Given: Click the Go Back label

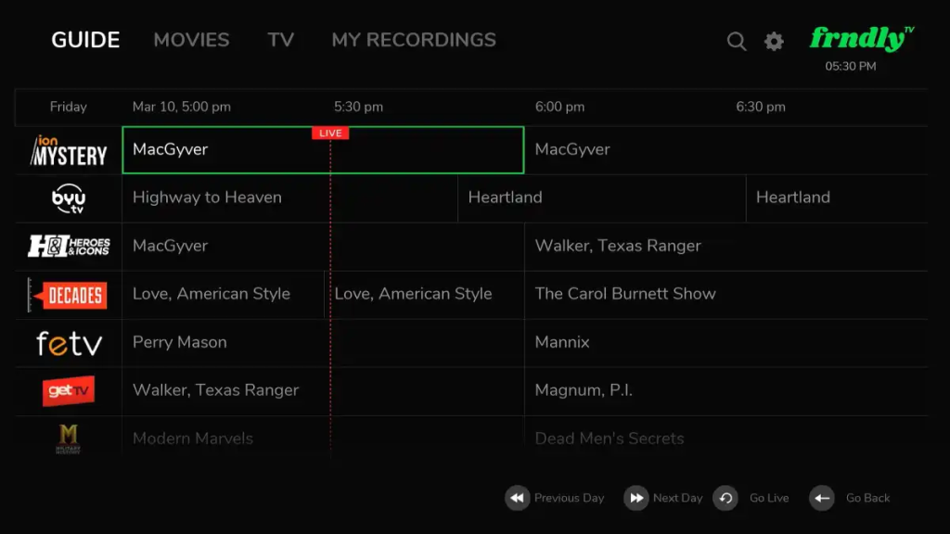Looking at the screenshot, I should 867,498.
